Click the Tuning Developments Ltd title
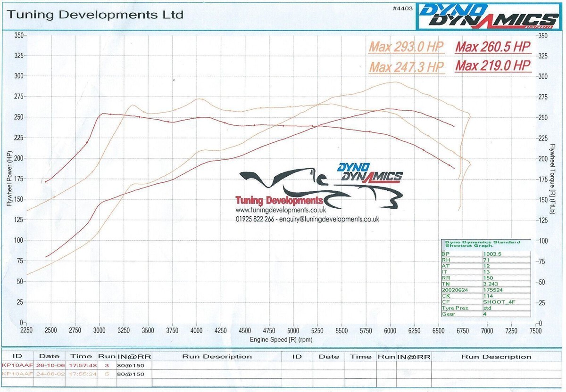566x392 pixels. (94, 15)
